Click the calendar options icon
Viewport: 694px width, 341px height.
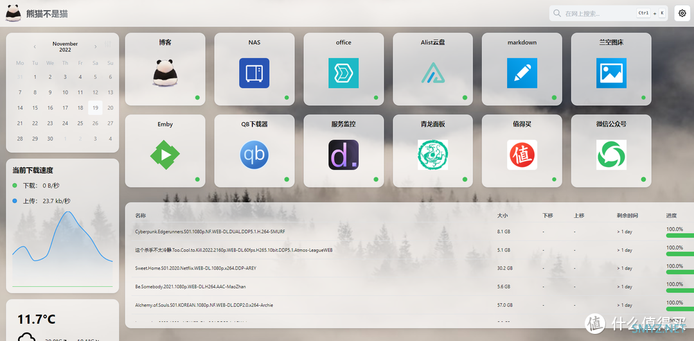108,45
